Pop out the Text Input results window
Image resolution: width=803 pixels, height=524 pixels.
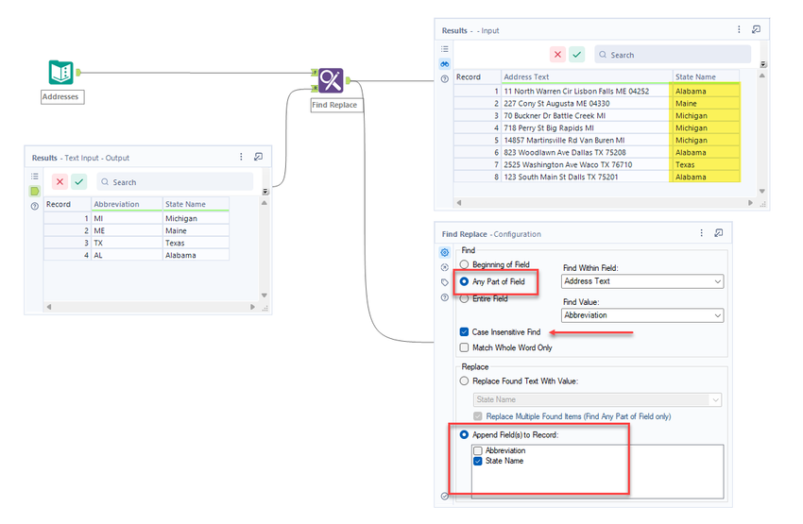(x=258, y=157)
